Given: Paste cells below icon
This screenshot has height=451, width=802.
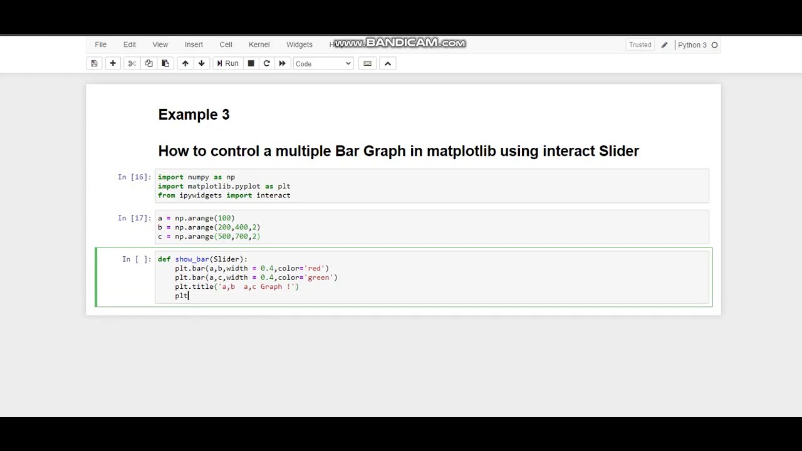Looking at the screenshot, I should 165,63.
